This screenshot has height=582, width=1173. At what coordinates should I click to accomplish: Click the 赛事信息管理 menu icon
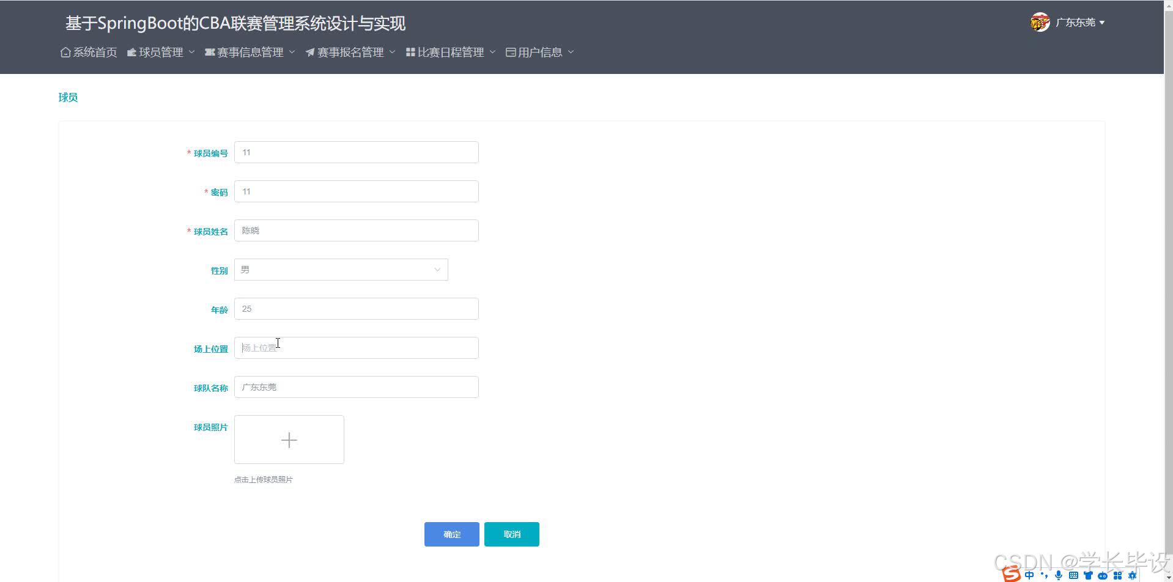[x=210, y=53]
